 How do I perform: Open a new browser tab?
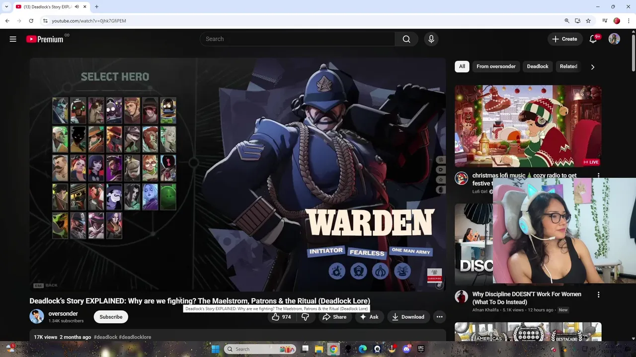click(x=96, y=7)
